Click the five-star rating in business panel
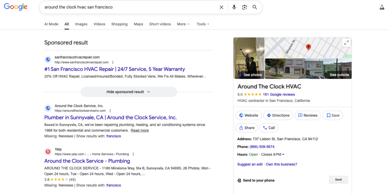 click(253, 94)
